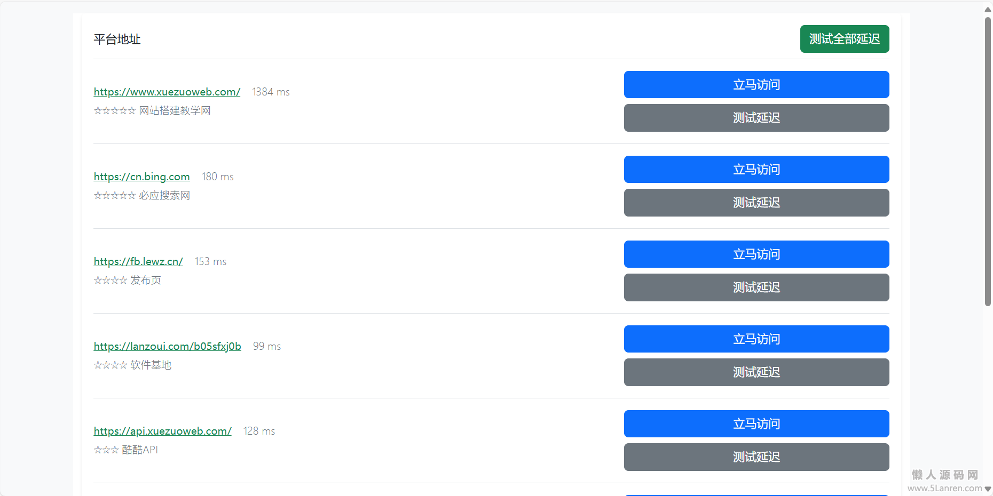Click 测试延迟 for the 软件基地 entry
The image size is (993, 496).
(x=756, y=372)
